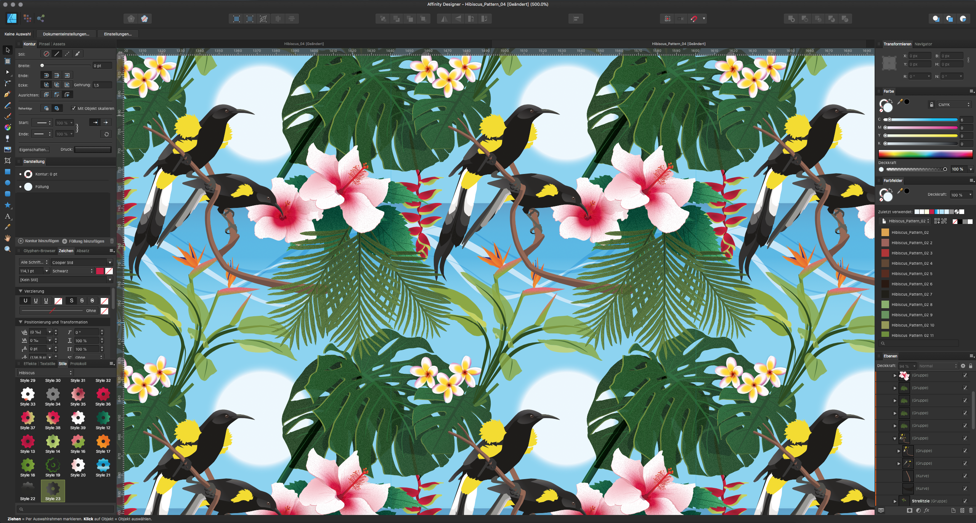
Task: Click the Effekte tab
Action: pos(30,364)
